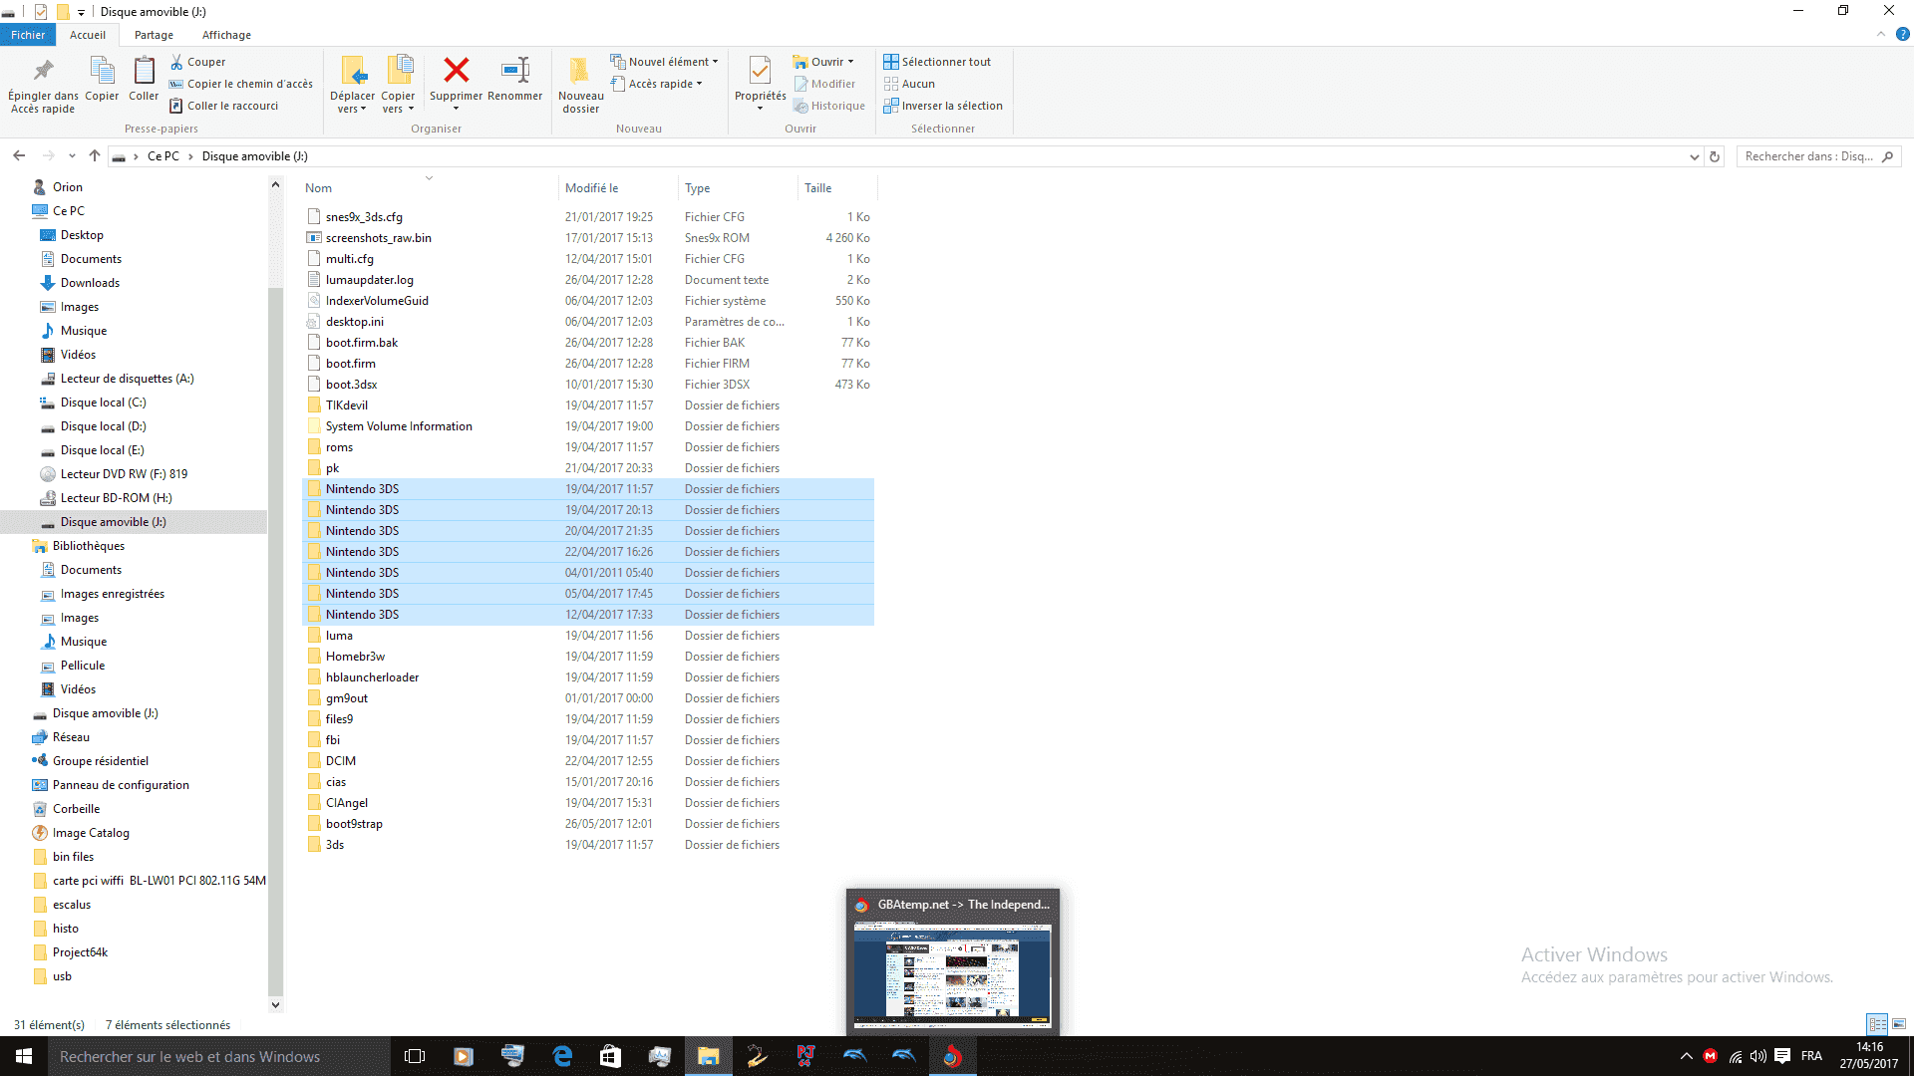Go up one folder level arrow
The width and height of the screenshot is (1914, 1076).
point(95,155)
